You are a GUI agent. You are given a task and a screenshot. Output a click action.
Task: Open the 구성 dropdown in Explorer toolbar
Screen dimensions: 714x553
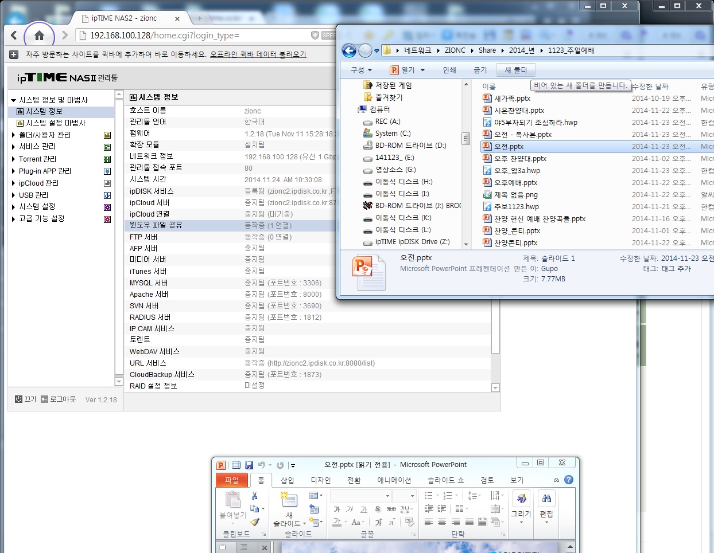[x=362, y=70]
